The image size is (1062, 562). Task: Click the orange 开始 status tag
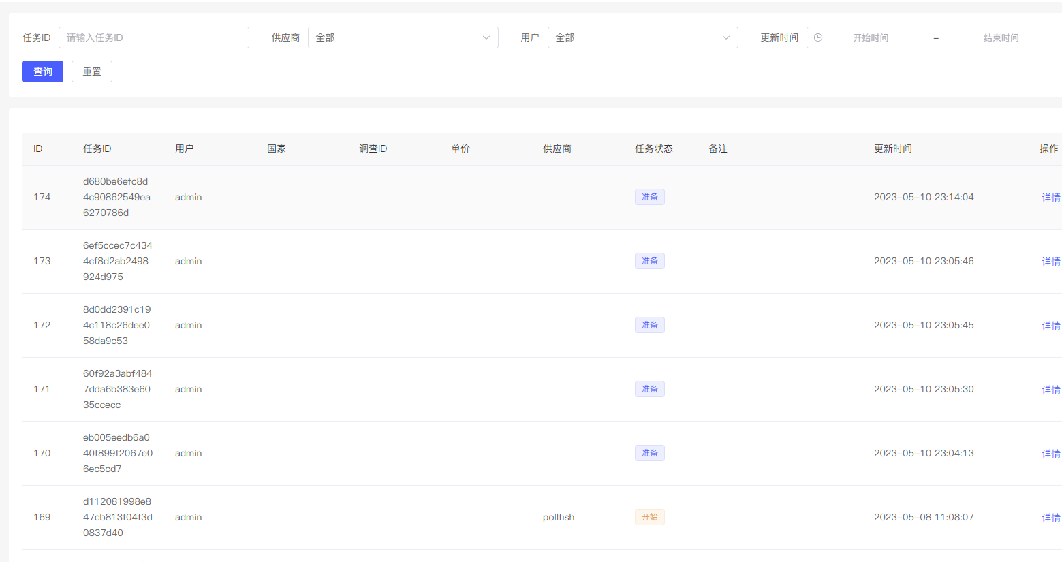point(649,517)
